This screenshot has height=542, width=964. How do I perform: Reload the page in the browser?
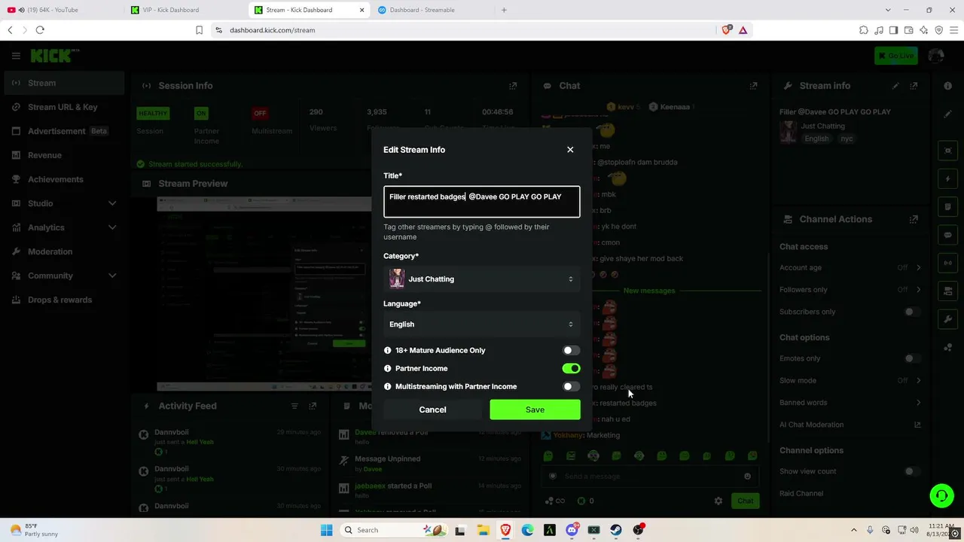click(x=40, y=30)
